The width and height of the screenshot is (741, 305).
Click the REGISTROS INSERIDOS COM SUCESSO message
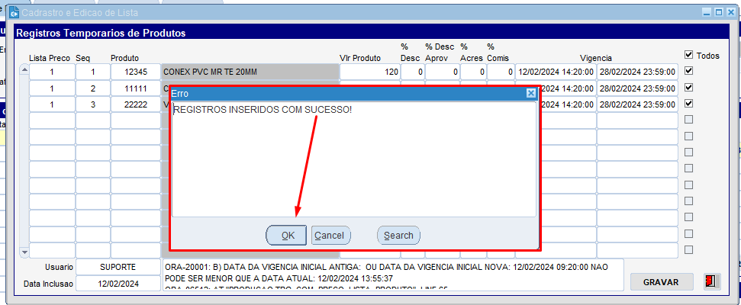(x=263, y=110)
